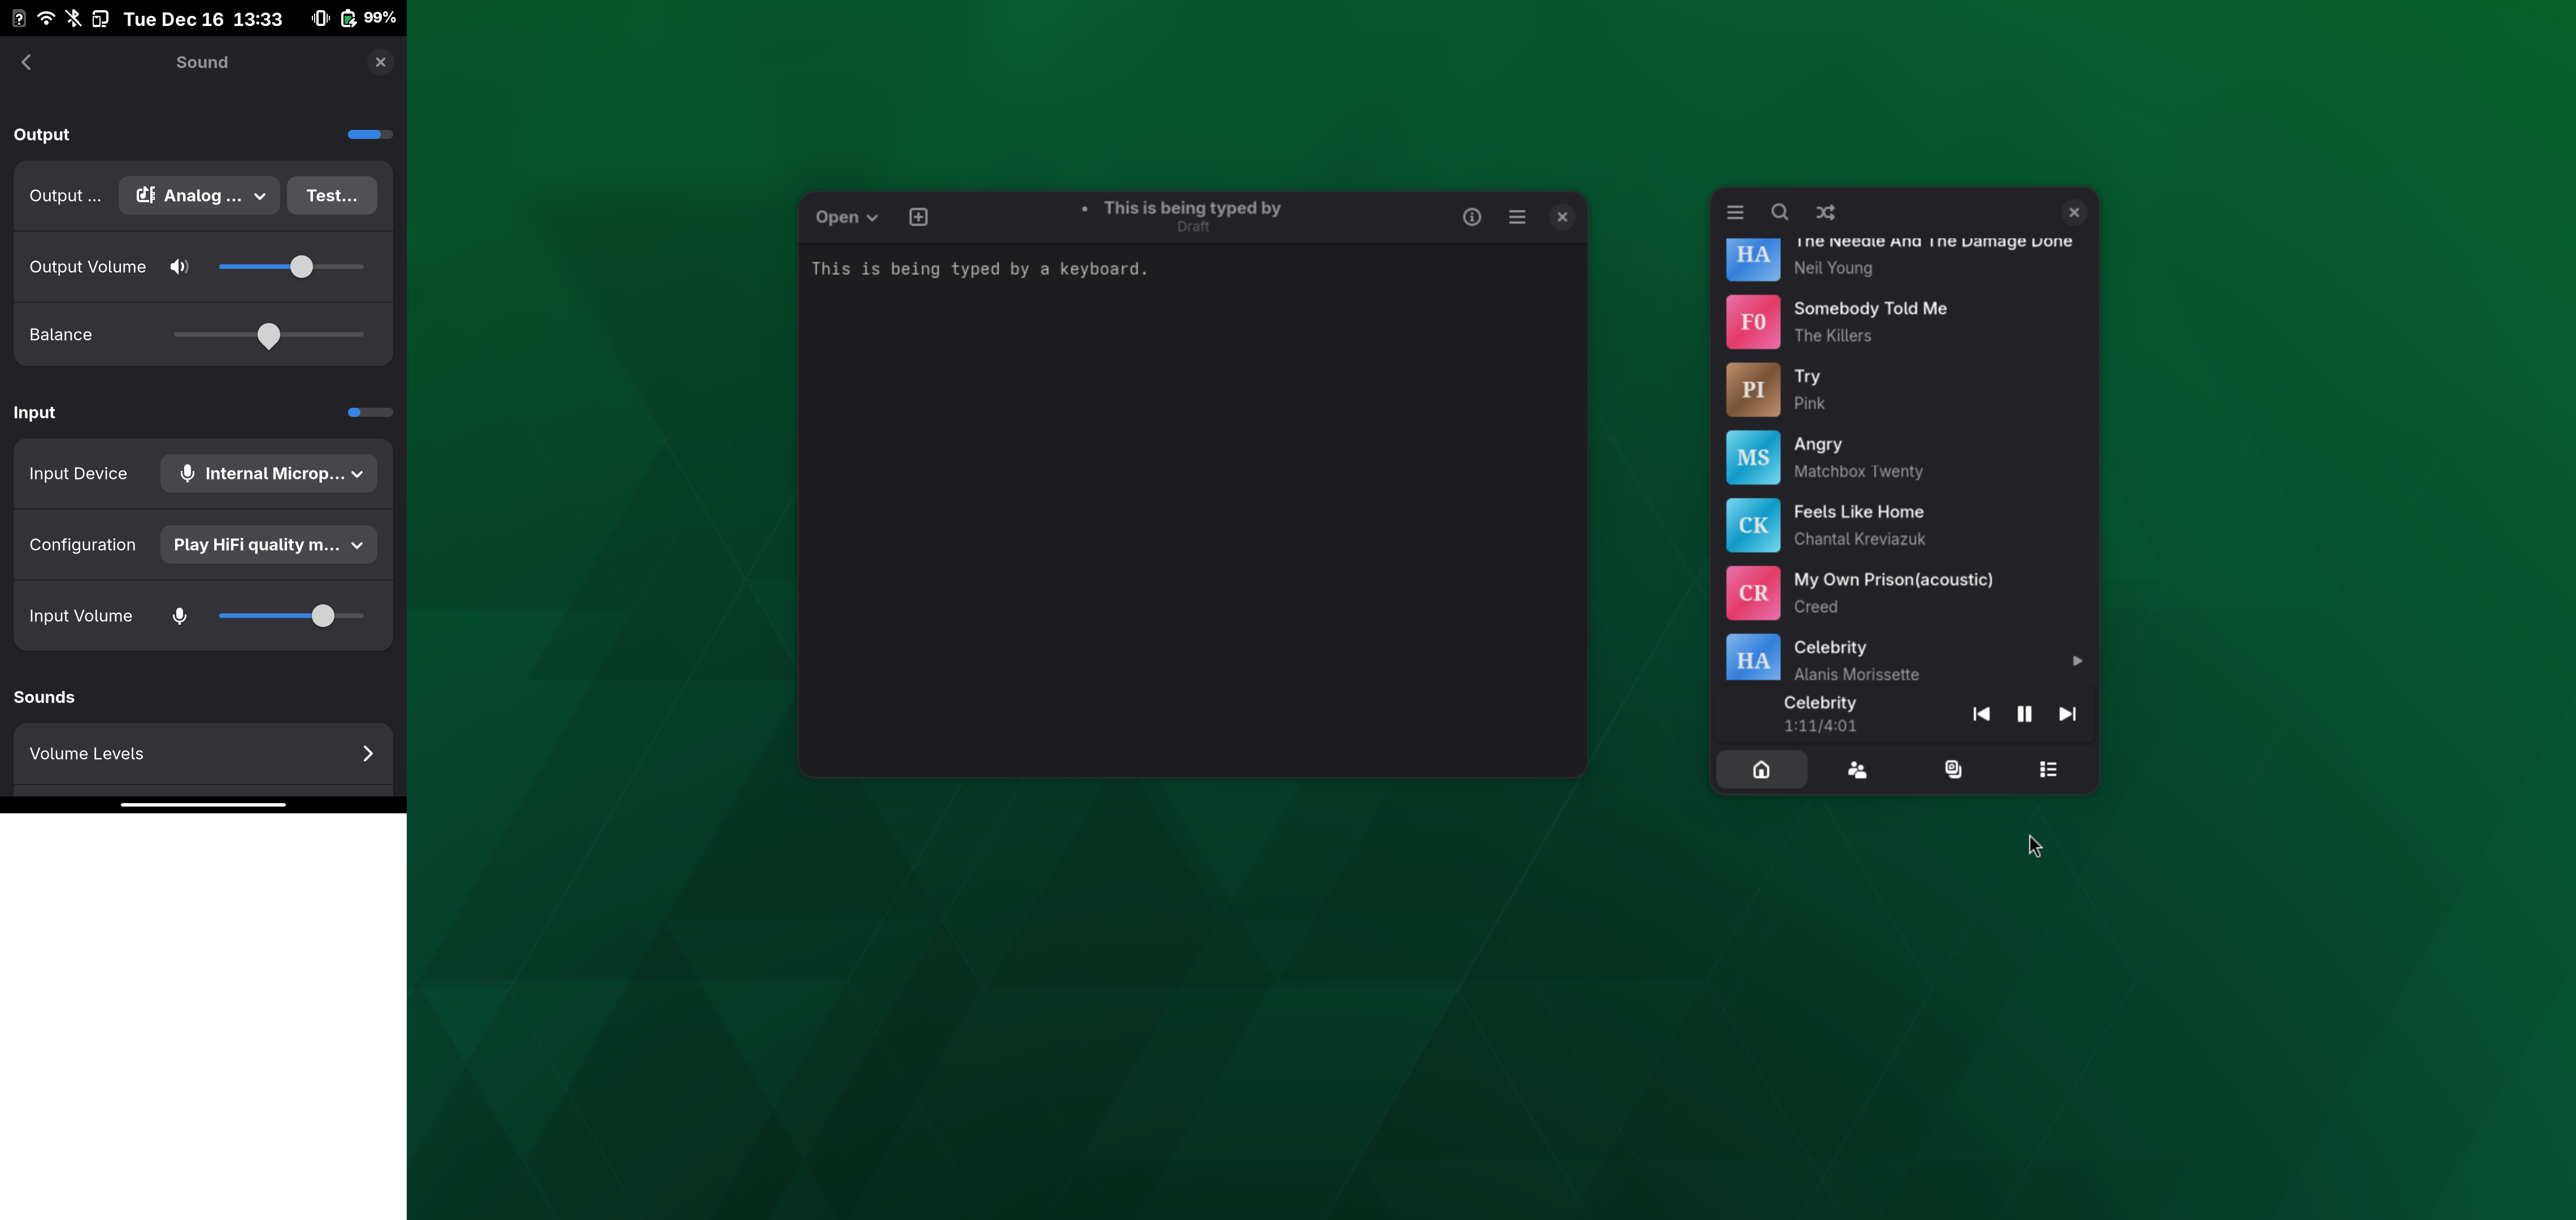Screen dimensions: 2576x1220
Task: Adjust the Input Volume slider
Action: point(291,616)
